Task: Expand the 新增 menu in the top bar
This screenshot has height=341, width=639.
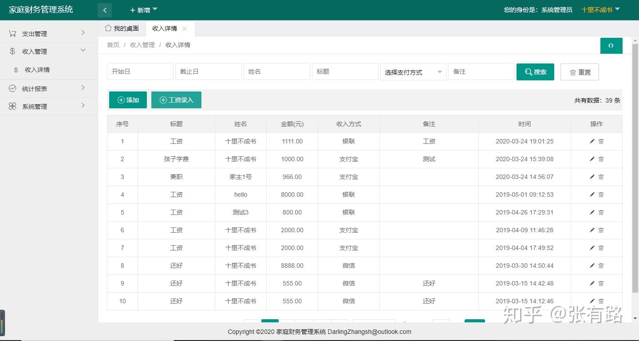Action: tap(143, 10)
